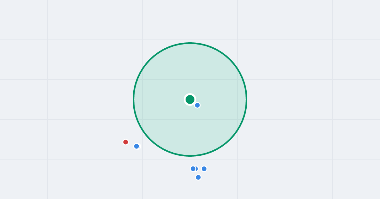Select the lowest blue marker below the circle

[198, 177]
